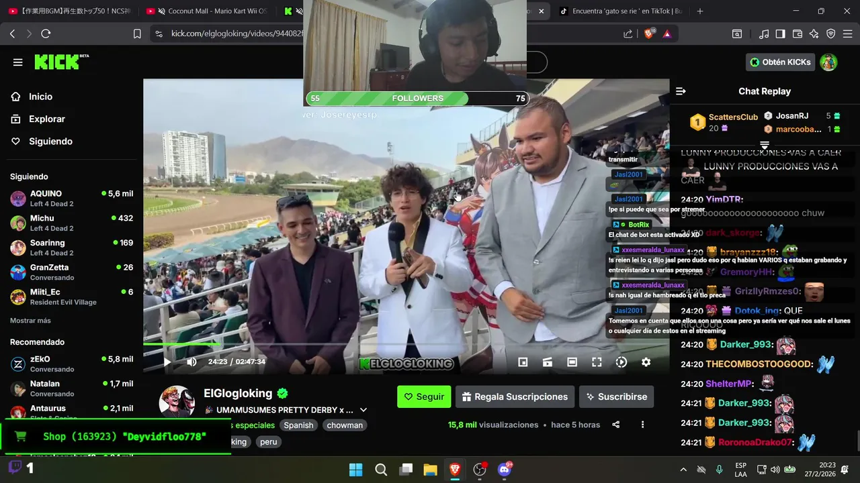Select the peru tag
The width and height of the screenshot is (860, 483).
point(268,442)
